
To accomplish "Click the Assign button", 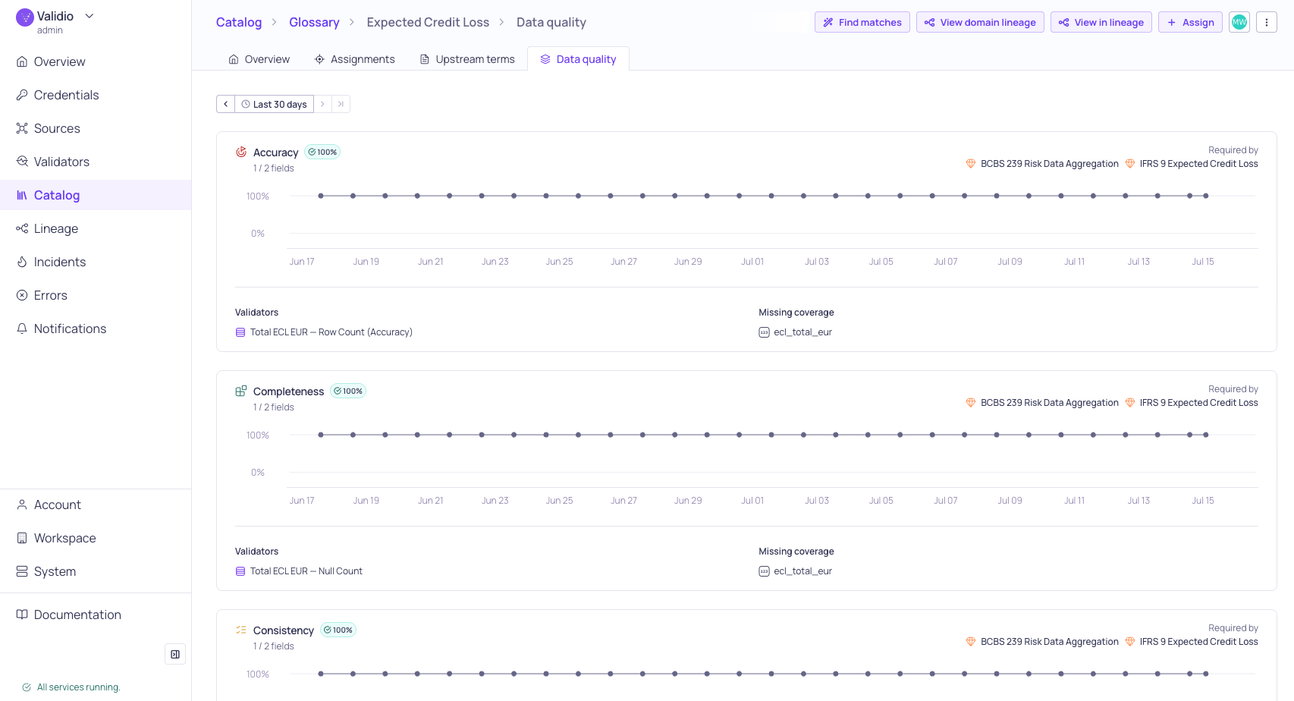I will click(x=1190, y=22).
